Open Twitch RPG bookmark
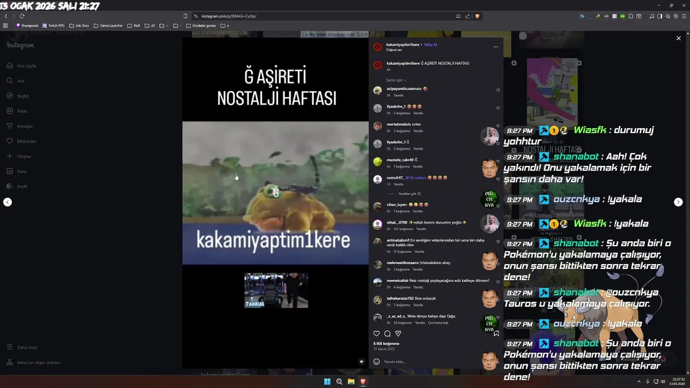 53,25
